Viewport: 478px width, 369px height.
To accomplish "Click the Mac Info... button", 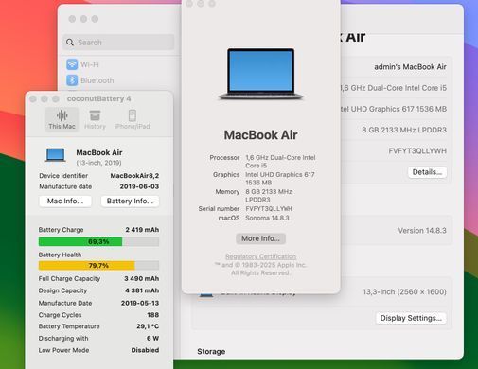I will [65, 202].
